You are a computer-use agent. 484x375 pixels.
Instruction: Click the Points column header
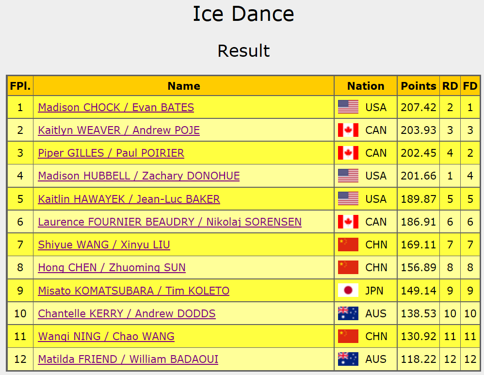click(419, 86)
